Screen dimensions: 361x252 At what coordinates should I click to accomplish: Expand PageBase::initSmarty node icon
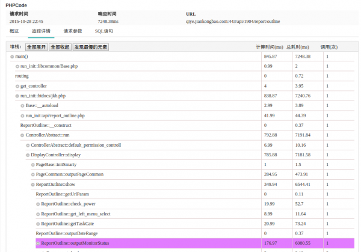(x=33, y=165)
